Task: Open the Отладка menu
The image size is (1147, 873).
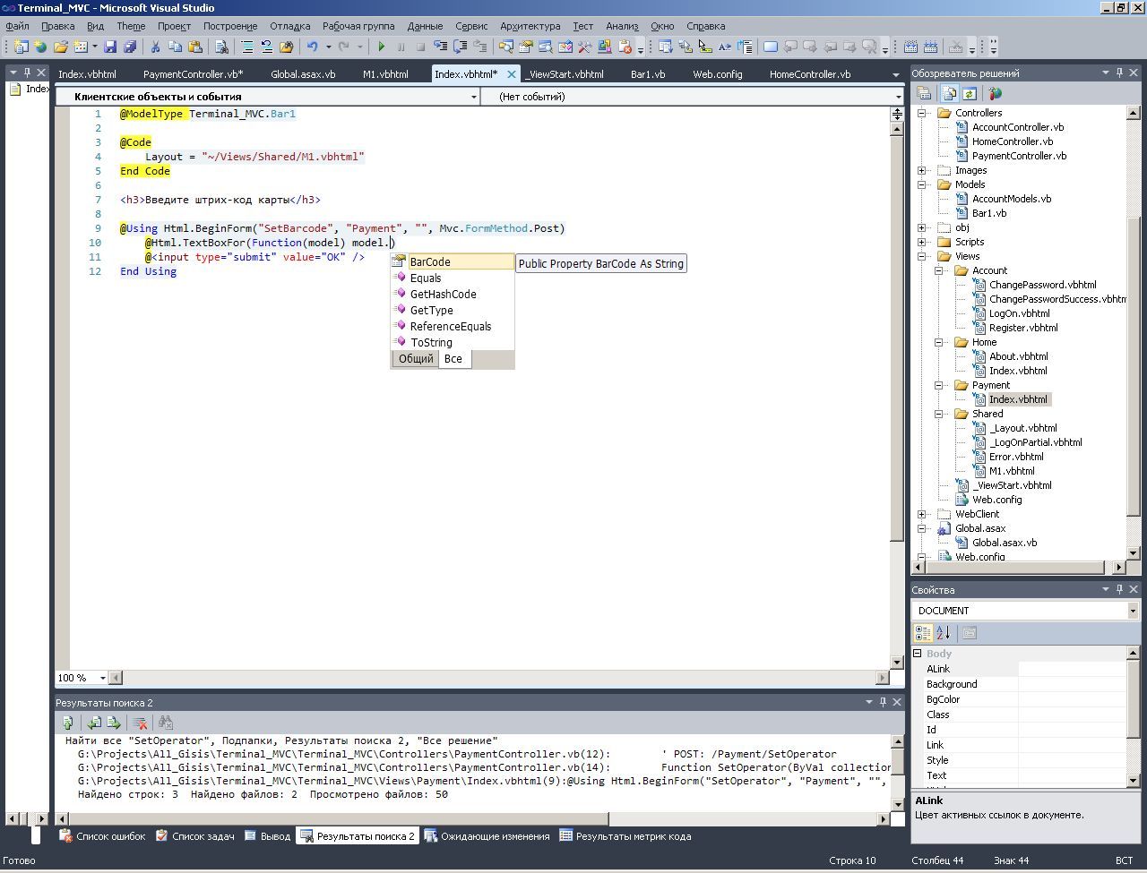Action: point(289,26)
